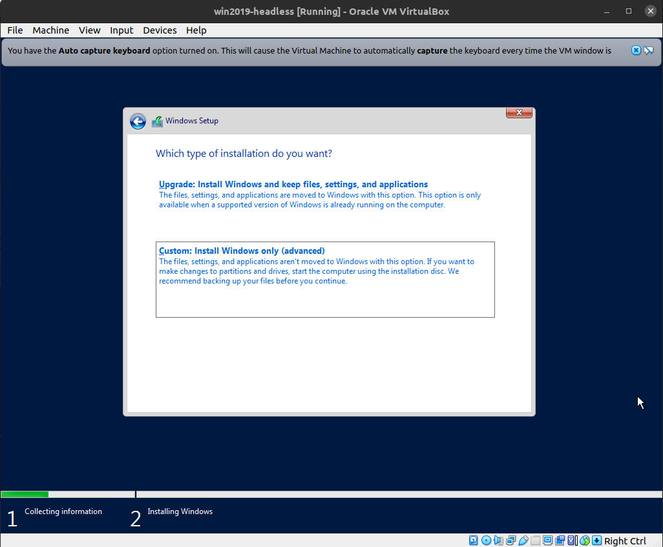Click the installation type question heading
Screen dimensions: 663x547
[x=244, y=154]
